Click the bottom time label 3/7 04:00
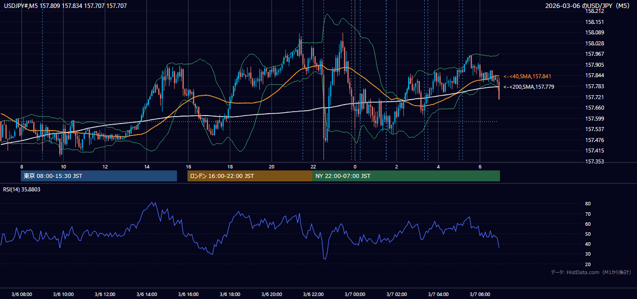The width and height of the screenshot is (637, 299). (x=438, y=295)
